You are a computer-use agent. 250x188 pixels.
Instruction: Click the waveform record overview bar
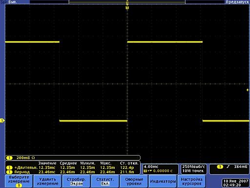(127, 2)
